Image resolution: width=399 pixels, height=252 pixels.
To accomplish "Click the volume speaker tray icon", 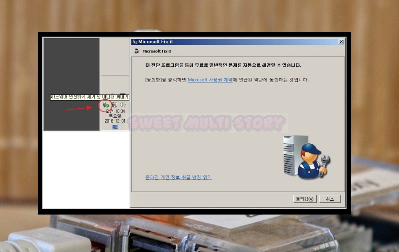I will [123, 105].
